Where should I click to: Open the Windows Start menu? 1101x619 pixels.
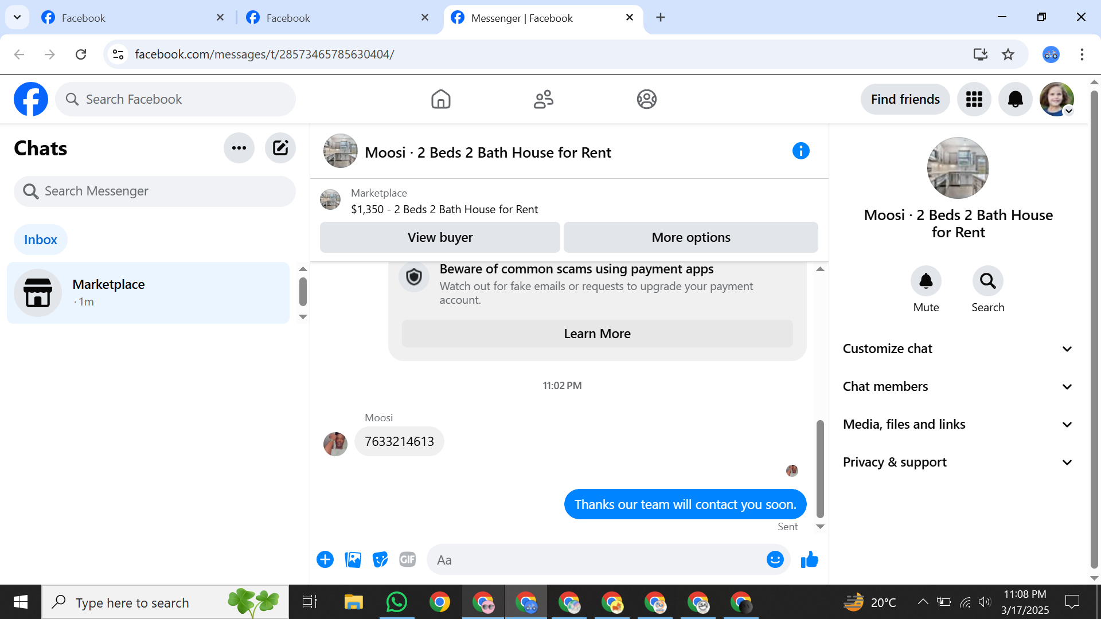click(x=21, y=602)
